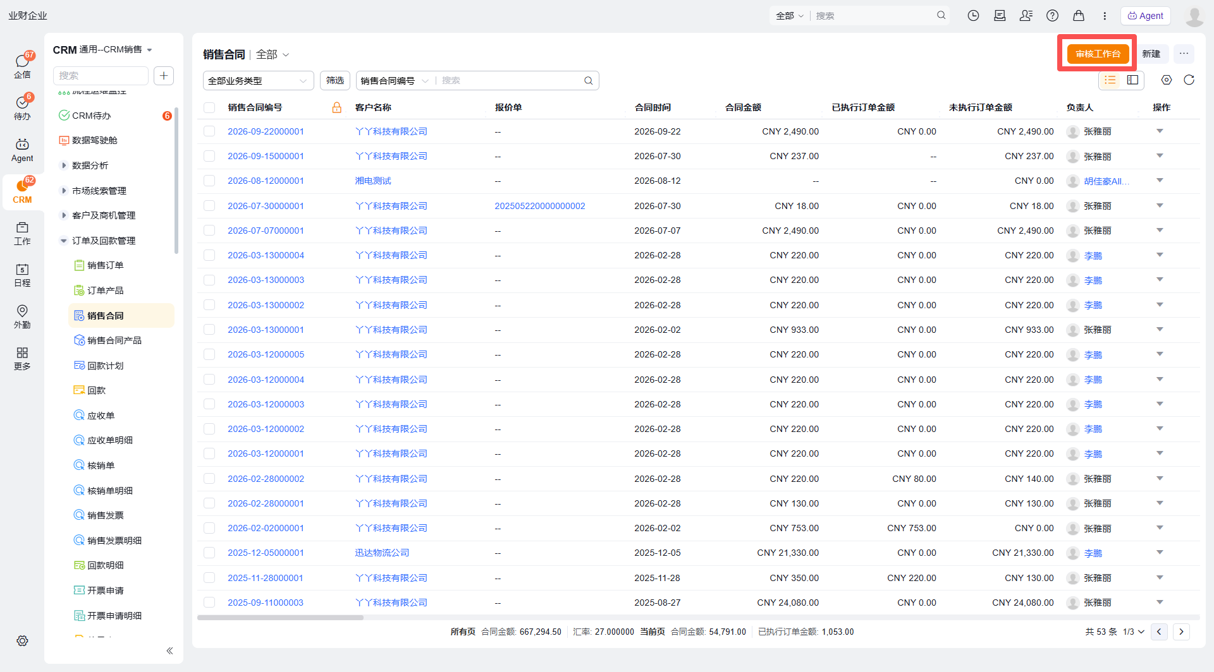Viewport: 1214px width, 672px height.
Task: Open 回款计划 in the CRM menu
Action: click(x=105, y=366)
